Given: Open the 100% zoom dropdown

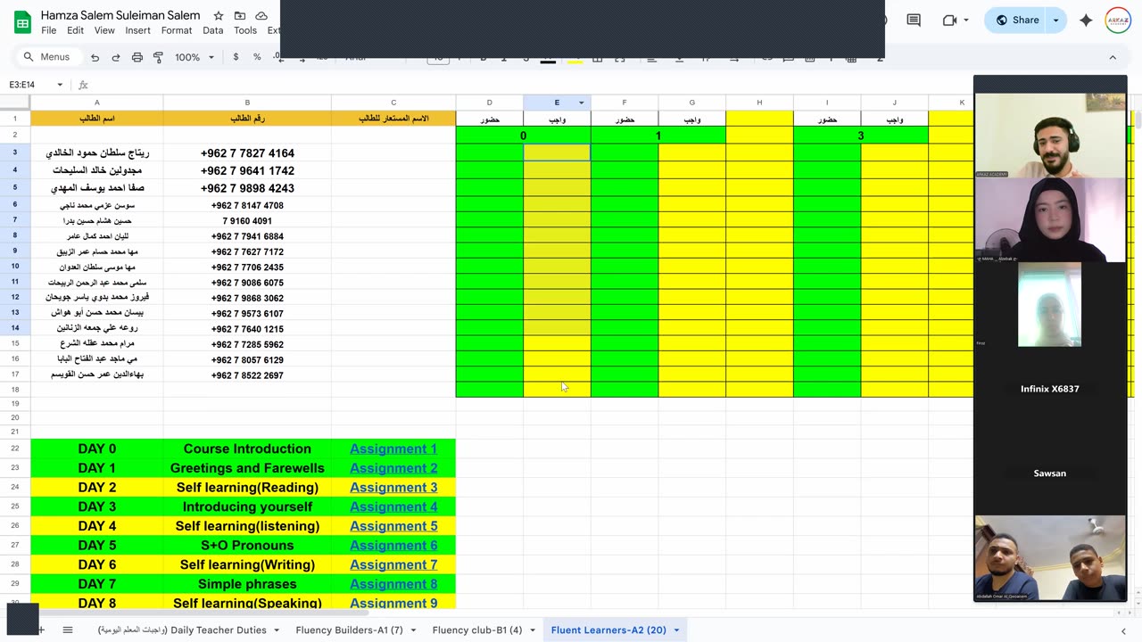Looking at the screenshot, I should pyautogui.click(x=194, y=57).
